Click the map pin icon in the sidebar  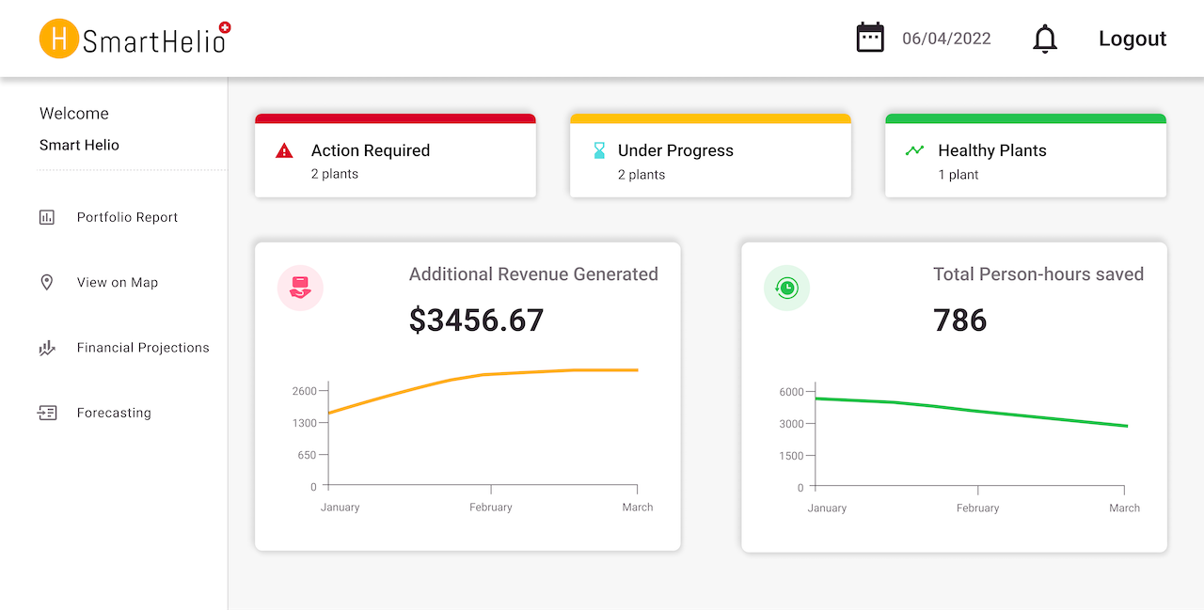pyautogui.click(x=47, y=282)
